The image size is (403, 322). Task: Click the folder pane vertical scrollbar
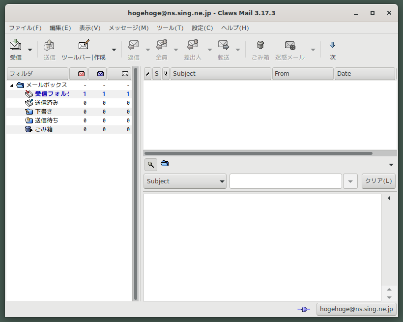[136, 184]
